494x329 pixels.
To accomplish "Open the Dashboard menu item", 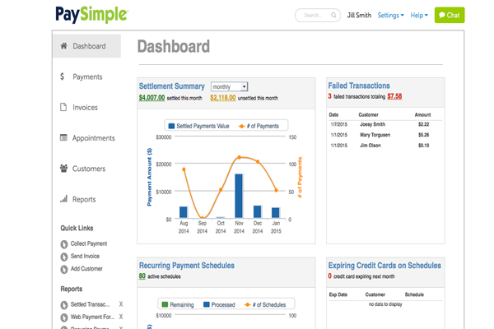I will pos(87,46).
